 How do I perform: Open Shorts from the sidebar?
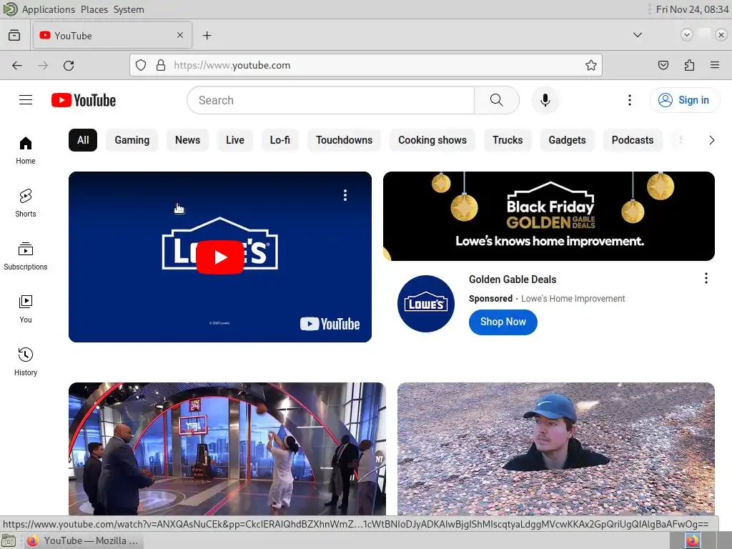click(26, 203)
